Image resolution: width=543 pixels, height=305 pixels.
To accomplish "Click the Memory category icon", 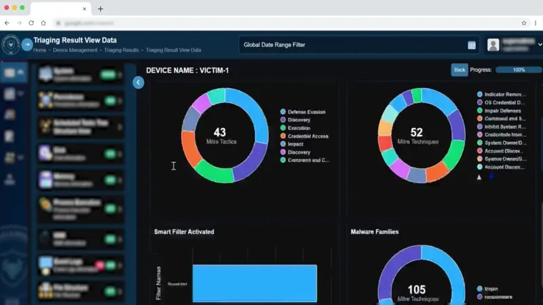I will (x=45, y=180).
